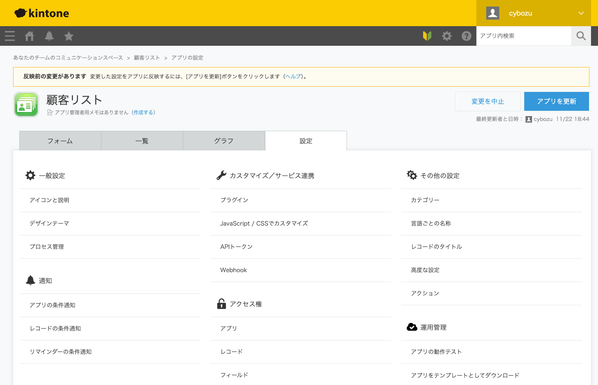Click the アプリの設定 breadcrumb text
This screenshot has height=385, width=598.
point(187,58)
